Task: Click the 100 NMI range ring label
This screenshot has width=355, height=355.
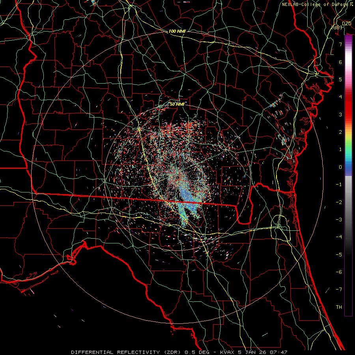Action: 177,31
